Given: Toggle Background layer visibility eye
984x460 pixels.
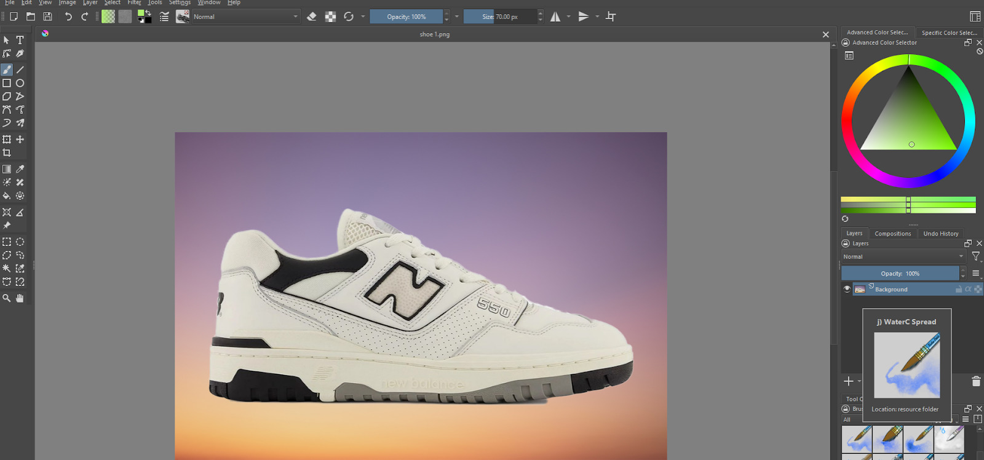Looking at the screenshot, I should click(x=847, y=289).
